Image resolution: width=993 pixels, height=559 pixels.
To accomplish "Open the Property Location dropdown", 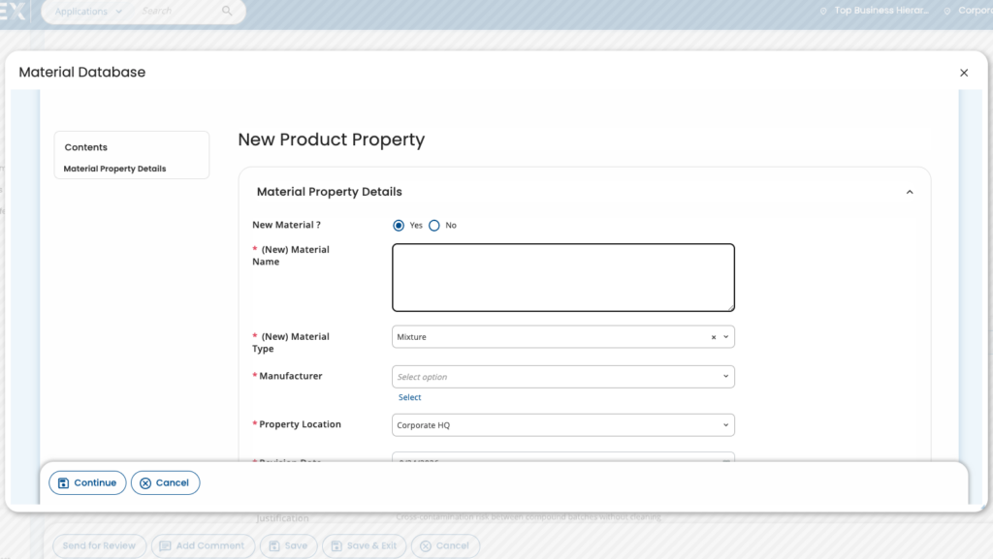I will tap(563, 425).
